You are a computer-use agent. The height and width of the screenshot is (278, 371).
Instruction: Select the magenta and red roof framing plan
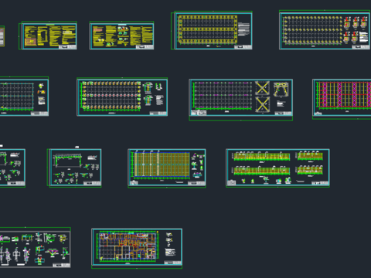(342, 99)
